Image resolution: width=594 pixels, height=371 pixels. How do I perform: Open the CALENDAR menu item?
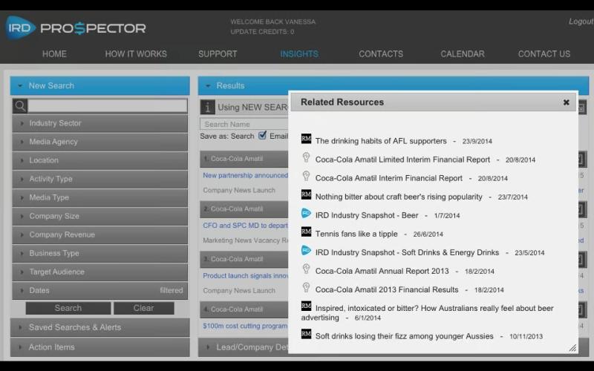[x=462, y=53]
